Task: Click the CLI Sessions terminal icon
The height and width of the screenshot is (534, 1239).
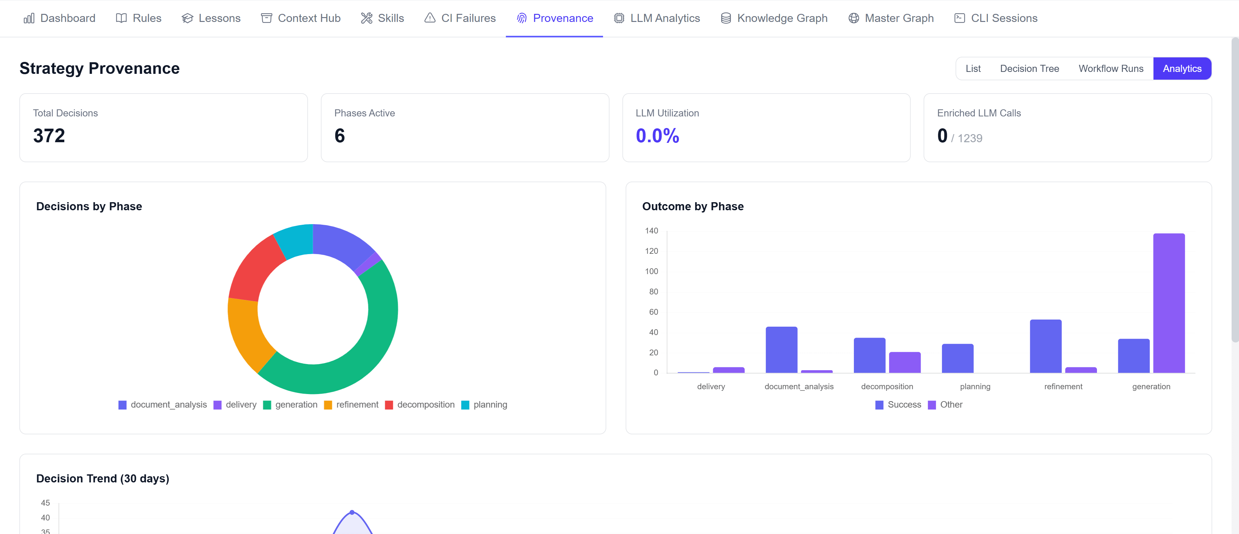Action: [959, 18]
